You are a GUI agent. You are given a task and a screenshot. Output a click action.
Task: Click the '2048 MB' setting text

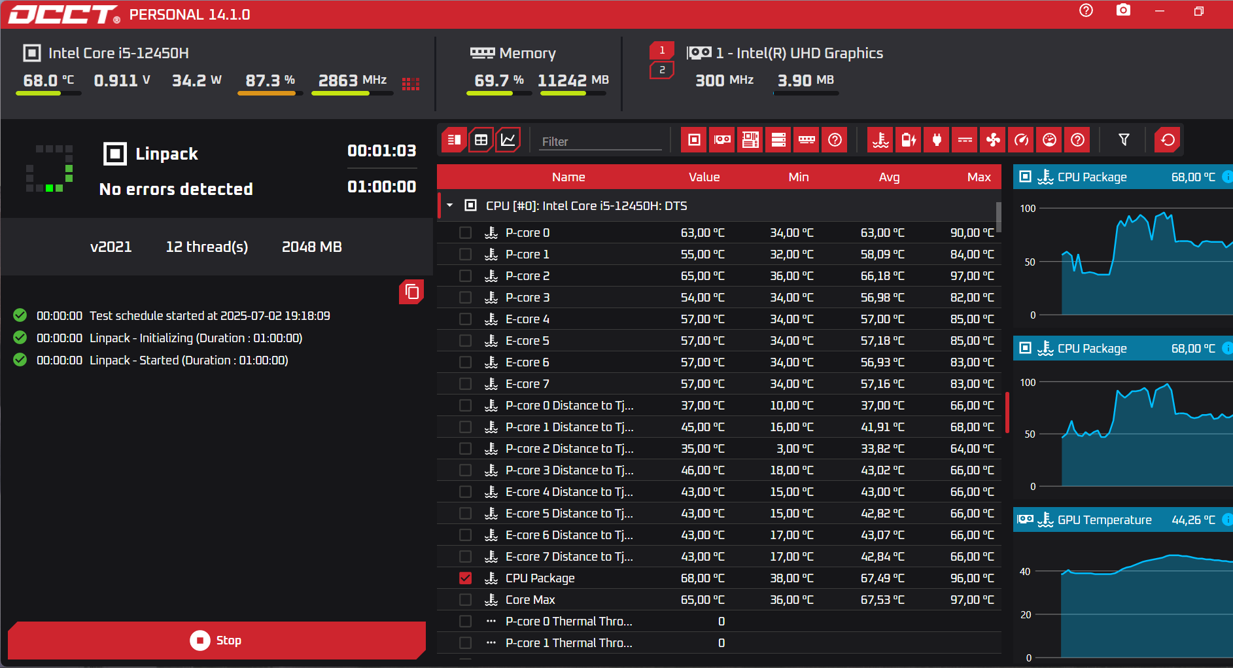pos(312,247)
